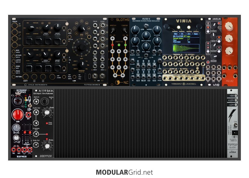This screenshot has width=249, height=178.
Task: Click the Javelin Env output jack
Action: 219,79
